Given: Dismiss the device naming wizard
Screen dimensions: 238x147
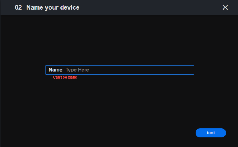Looking at the screenshot, I should 225,7.
